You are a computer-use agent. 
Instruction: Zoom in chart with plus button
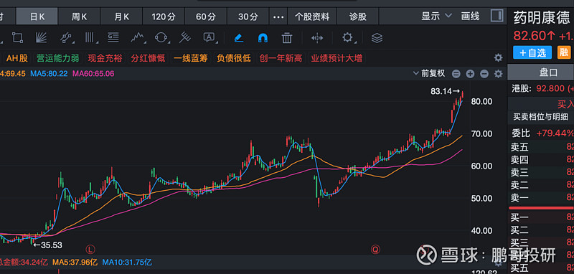click(470, 74)
